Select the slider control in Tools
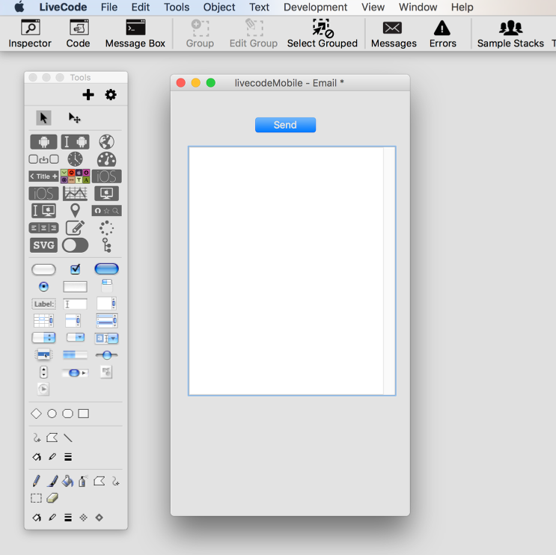The width and height of the screenshot is (556, 555). pyautogui.click(x=106, y=355)
